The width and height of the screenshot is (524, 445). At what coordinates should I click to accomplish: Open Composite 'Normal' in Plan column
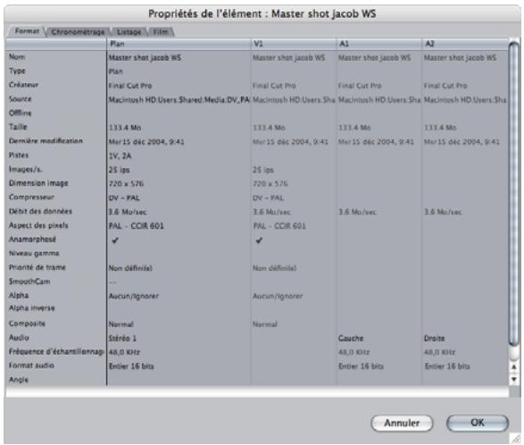click(x=121, y=324)
